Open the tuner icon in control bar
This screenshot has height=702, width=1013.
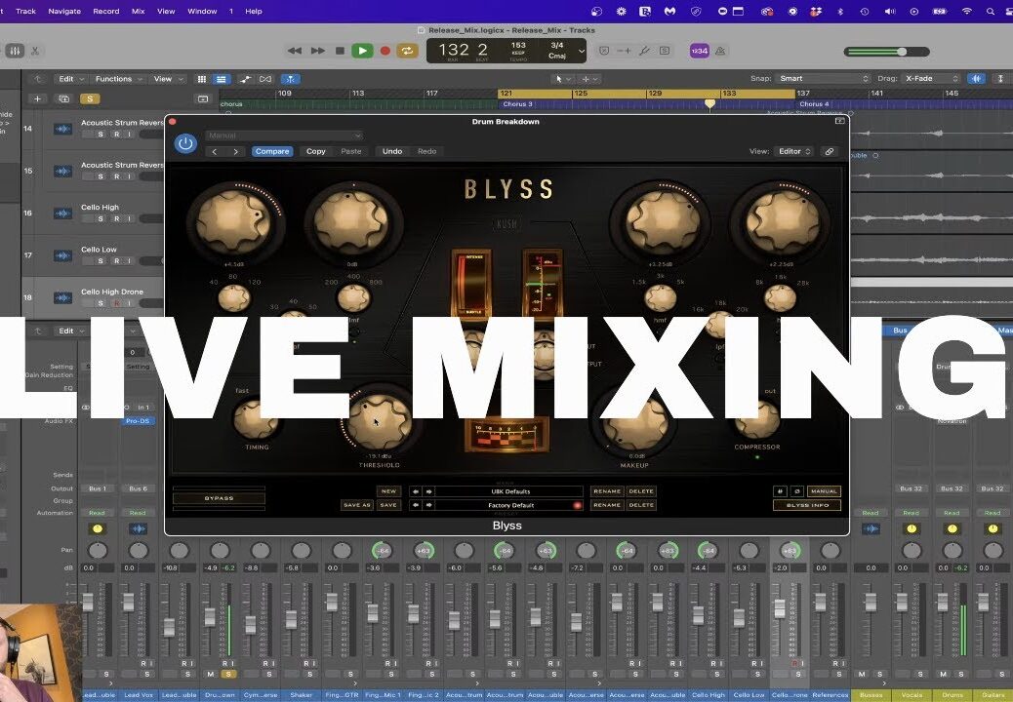(x=644, y=51)
